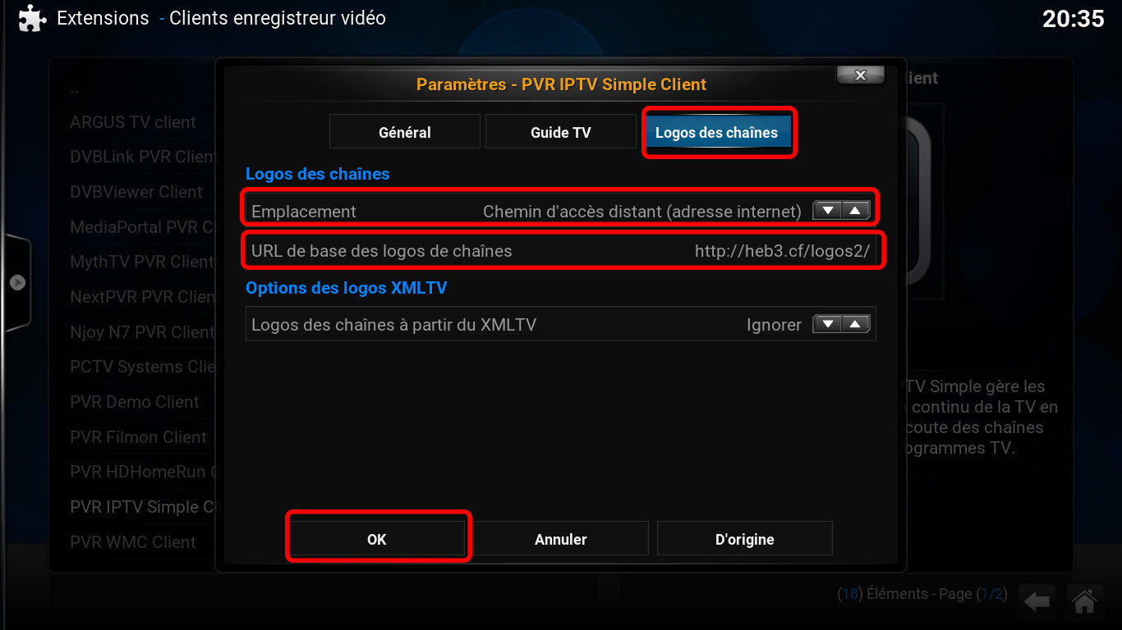Close the PVR IPTV settings dialog
Viewport: 1122px width, 630px height.
point(860,75)
